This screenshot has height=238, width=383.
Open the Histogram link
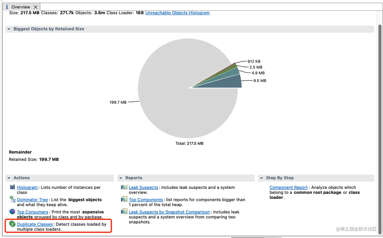pyautogui.click(x=27, y=187)
